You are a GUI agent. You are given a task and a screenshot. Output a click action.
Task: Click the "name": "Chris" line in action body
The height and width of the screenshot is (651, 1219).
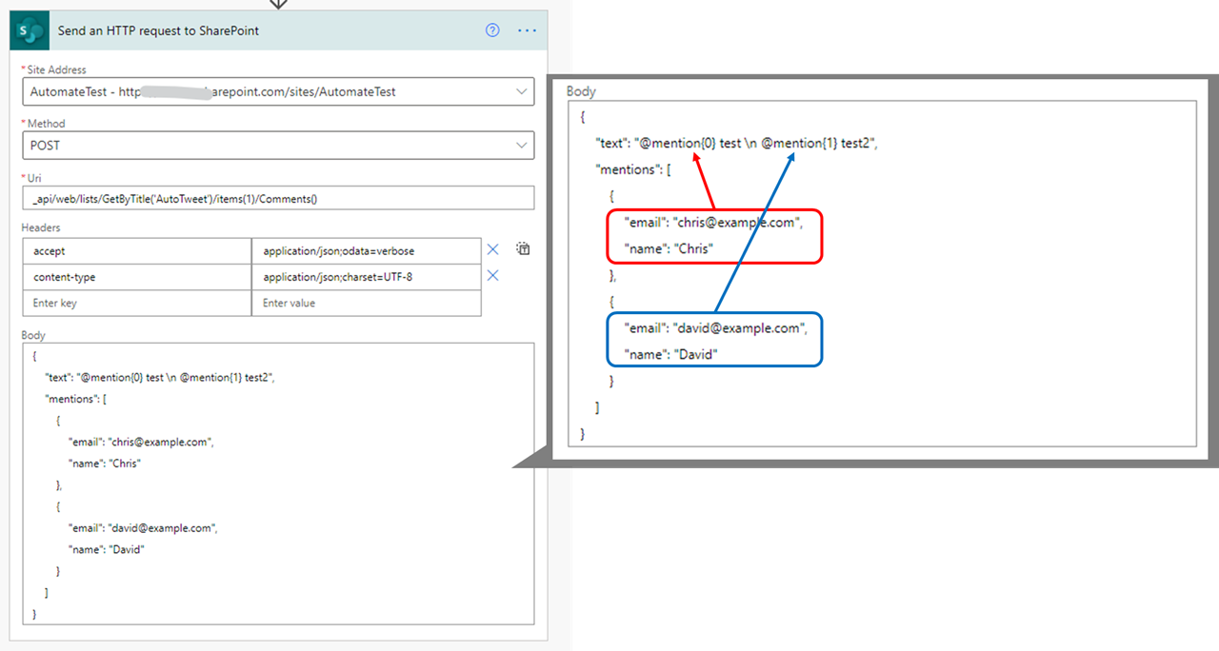pyautogui.click(x=104, y=464)
